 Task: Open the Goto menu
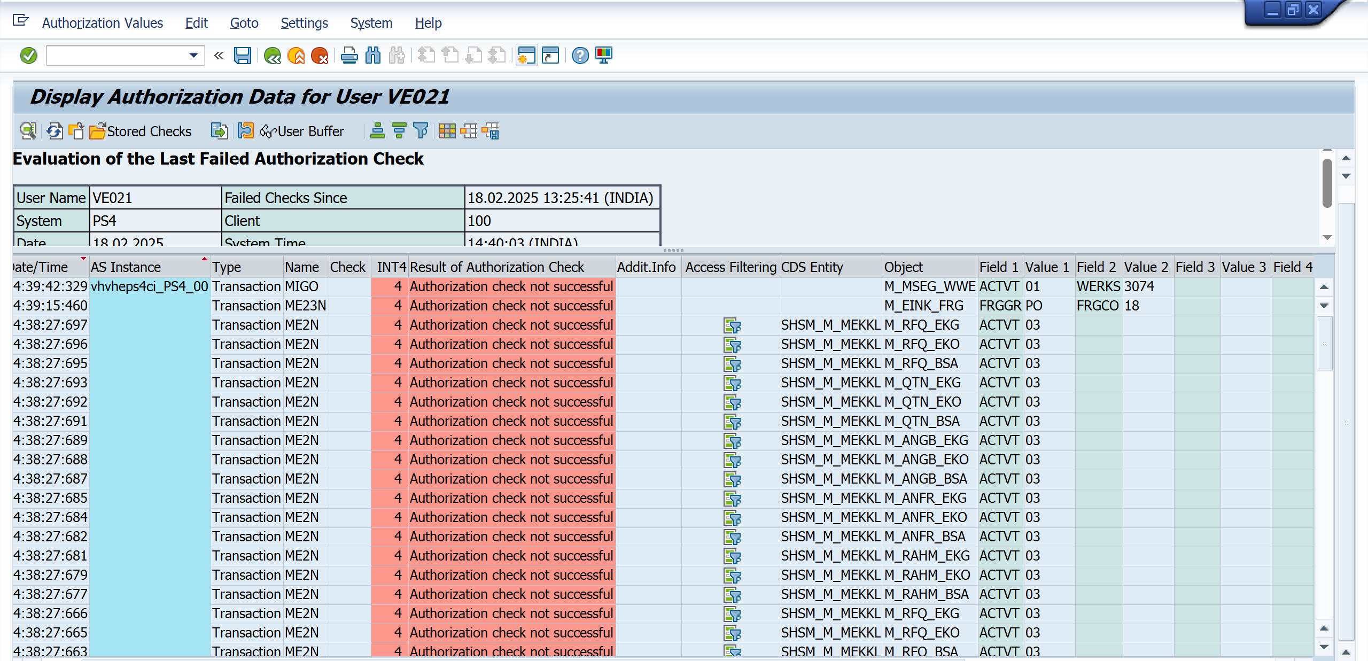[244, 23]
